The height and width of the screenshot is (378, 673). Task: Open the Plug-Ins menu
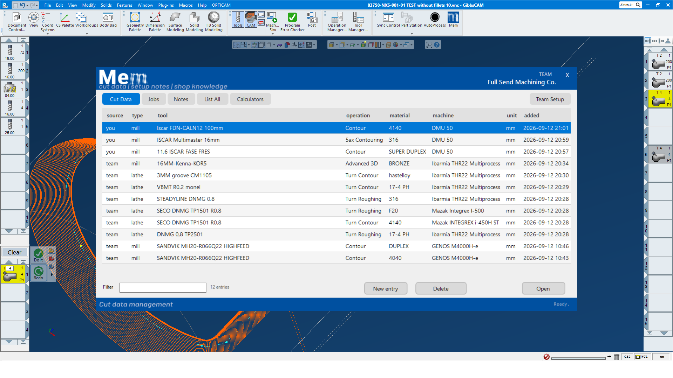166,5
